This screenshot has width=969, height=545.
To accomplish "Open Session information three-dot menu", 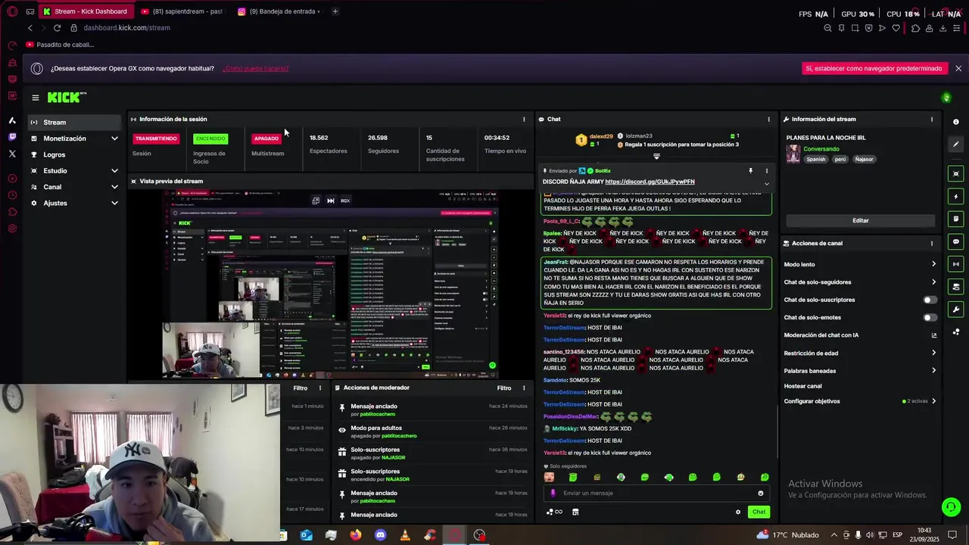I will click(x=524, y=120).
